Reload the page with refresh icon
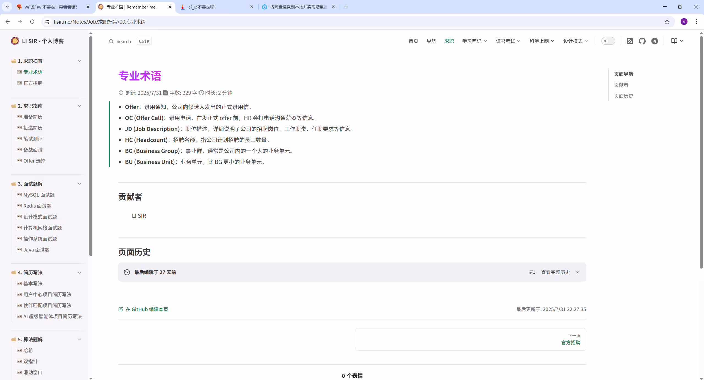The width and height of the screenshot is (704, 380). pyautogui.click(x=32, y=22)
